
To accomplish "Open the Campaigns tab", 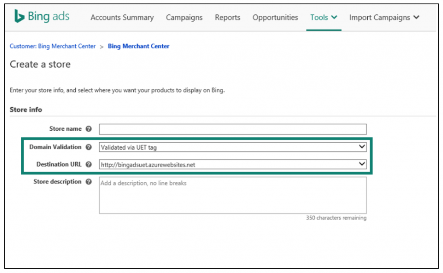I will (x=184, y=18).
